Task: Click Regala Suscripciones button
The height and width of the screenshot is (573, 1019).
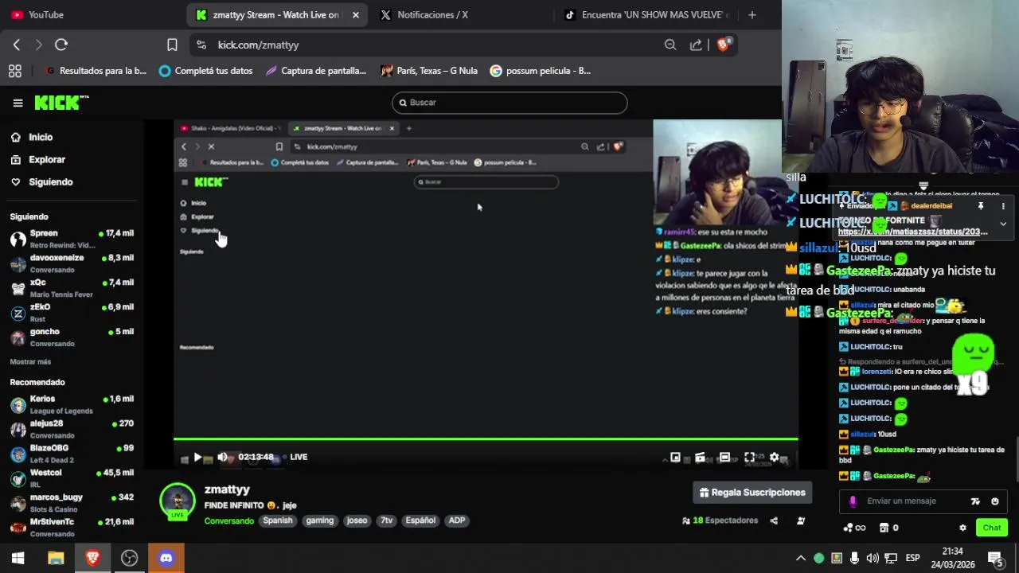Action: (752, 493)
